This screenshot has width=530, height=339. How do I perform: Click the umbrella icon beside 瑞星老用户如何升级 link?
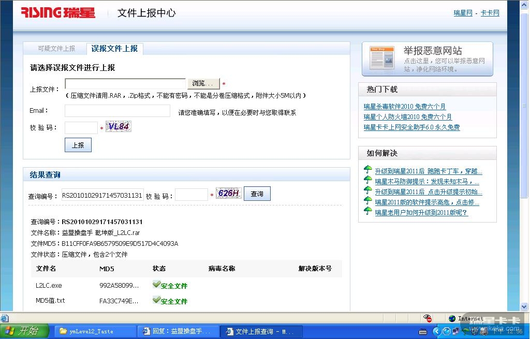[x=368, y=211]
